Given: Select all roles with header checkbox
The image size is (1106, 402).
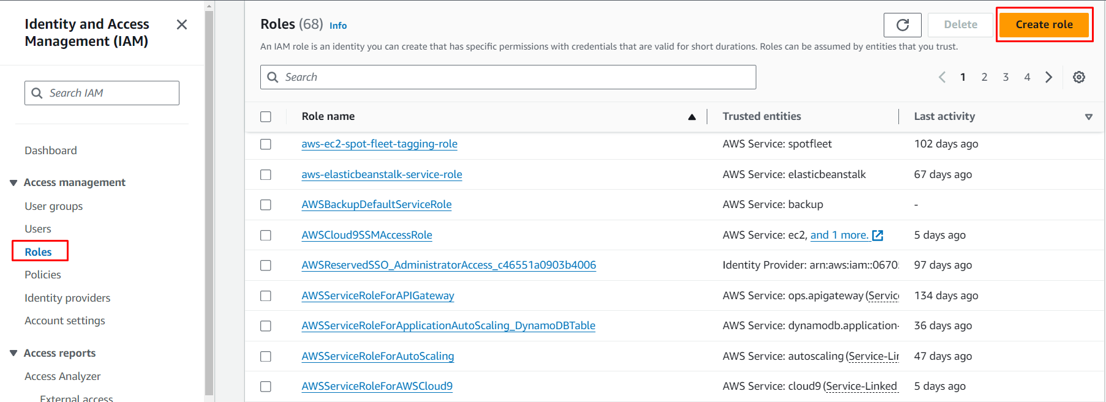Looking at the screenshot, I should (x=266, y=117).
